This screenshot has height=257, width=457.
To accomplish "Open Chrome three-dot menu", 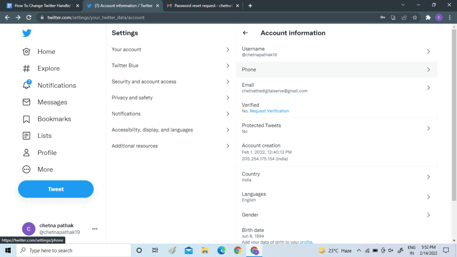I will coord(450,17).
